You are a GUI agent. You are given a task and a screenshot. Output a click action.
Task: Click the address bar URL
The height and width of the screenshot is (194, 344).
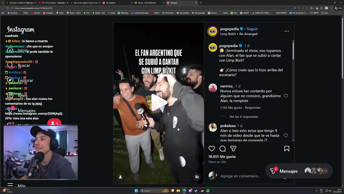(x=33, y=8)
